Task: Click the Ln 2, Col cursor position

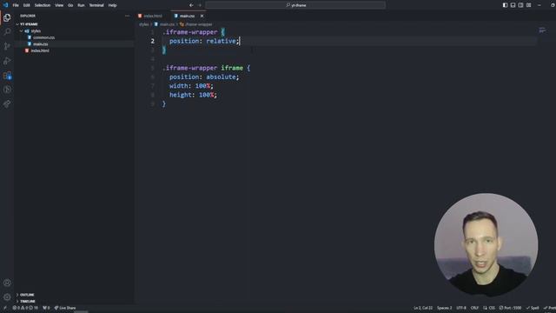Action: [423, 308]
